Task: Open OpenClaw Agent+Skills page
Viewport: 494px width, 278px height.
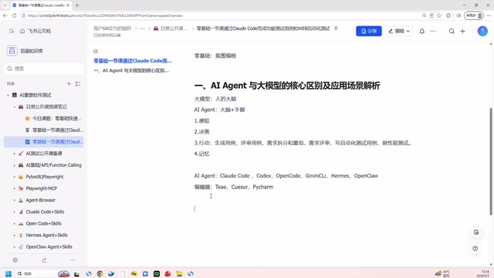Action: 49,247
